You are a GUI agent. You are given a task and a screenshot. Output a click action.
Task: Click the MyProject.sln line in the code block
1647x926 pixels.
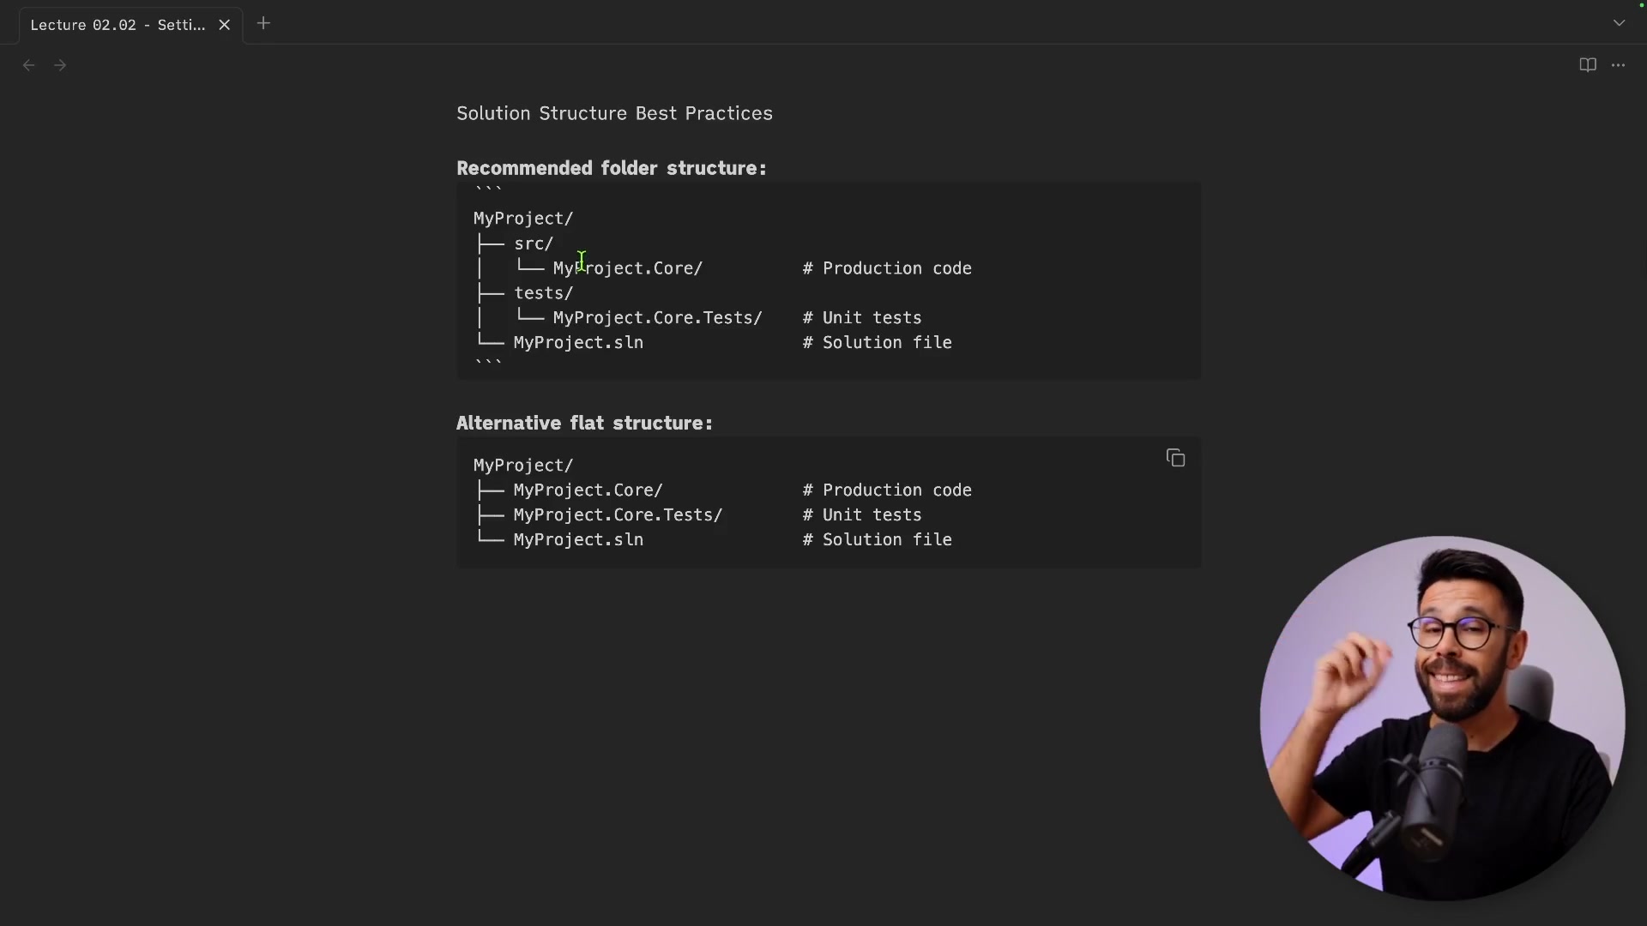[x=579, y=342]
